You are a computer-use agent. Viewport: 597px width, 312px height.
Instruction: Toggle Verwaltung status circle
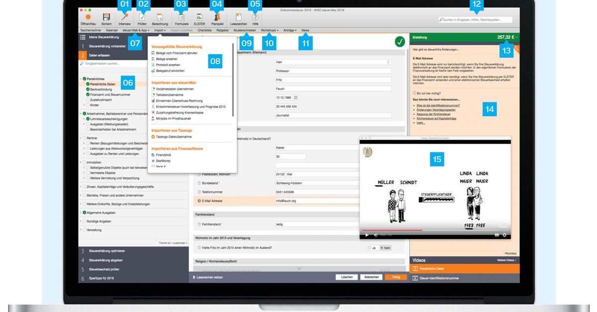(x=85, y=231)
